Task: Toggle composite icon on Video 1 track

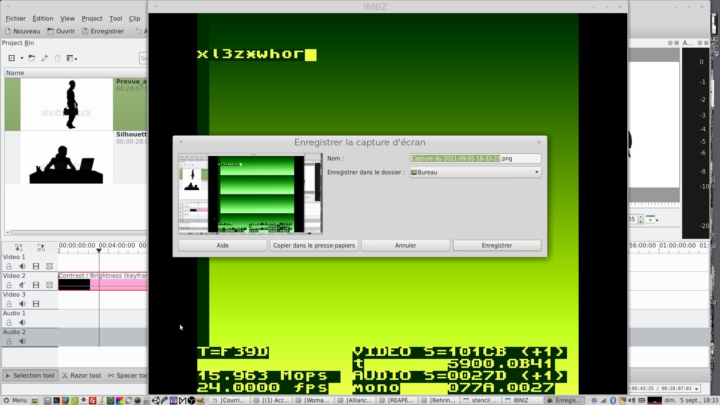Action: point(49,266)
